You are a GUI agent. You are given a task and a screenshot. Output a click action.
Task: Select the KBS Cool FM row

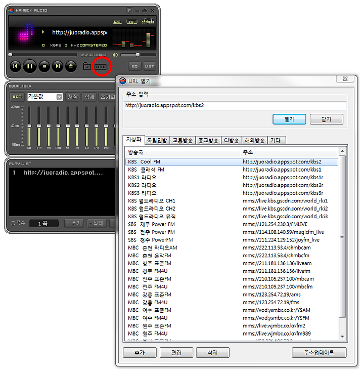pos(232,162)
